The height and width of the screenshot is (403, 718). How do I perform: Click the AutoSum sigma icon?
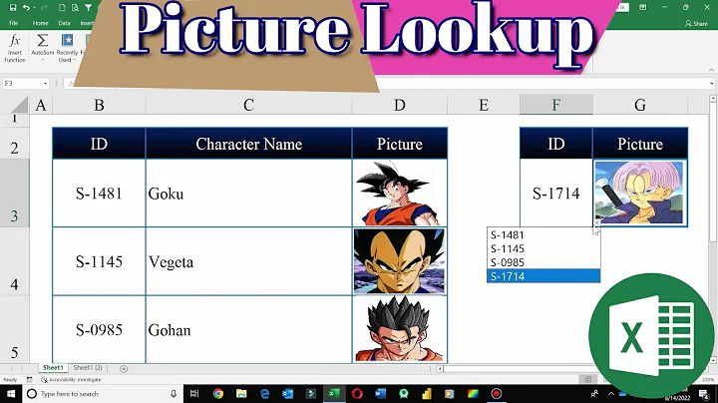tap(42, 41)
